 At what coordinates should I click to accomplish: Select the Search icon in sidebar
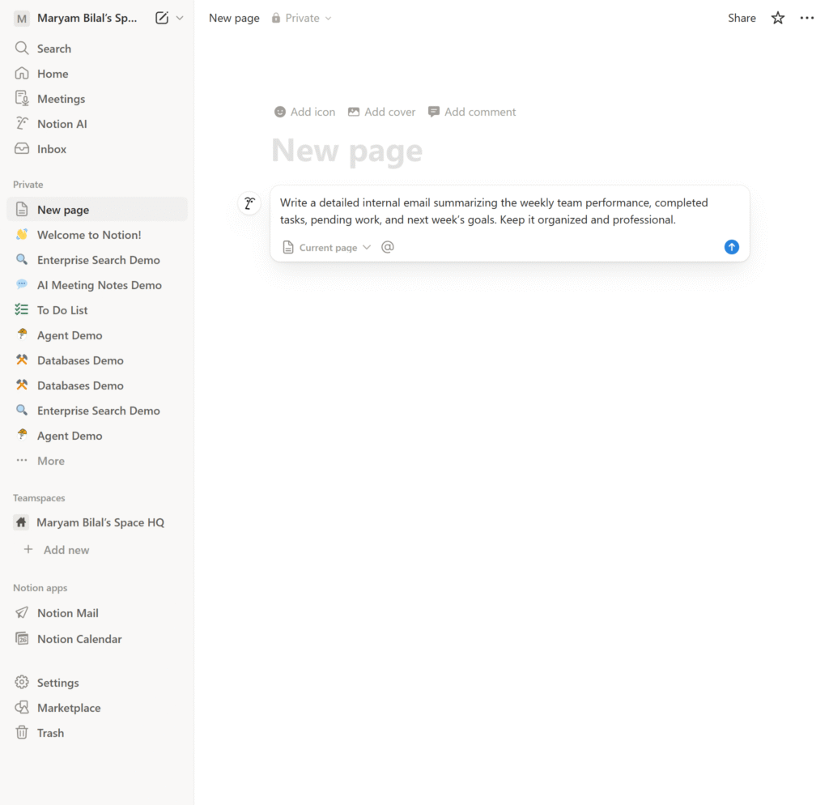tap(53, 48)
